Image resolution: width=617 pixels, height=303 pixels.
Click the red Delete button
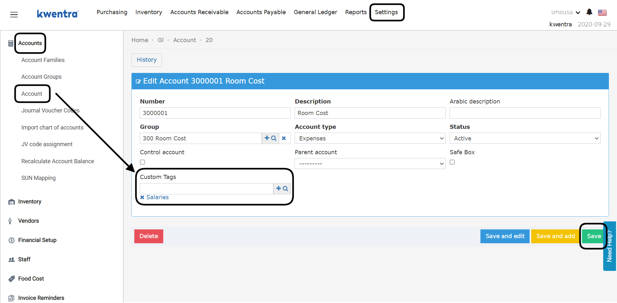point(149,236)
